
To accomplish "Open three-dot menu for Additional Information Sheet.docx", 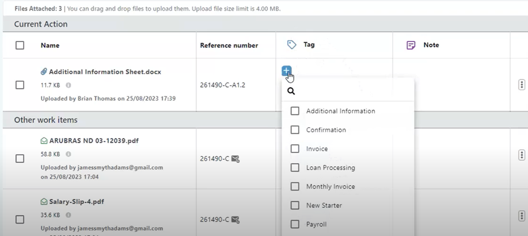I will (x=521, y=85).
